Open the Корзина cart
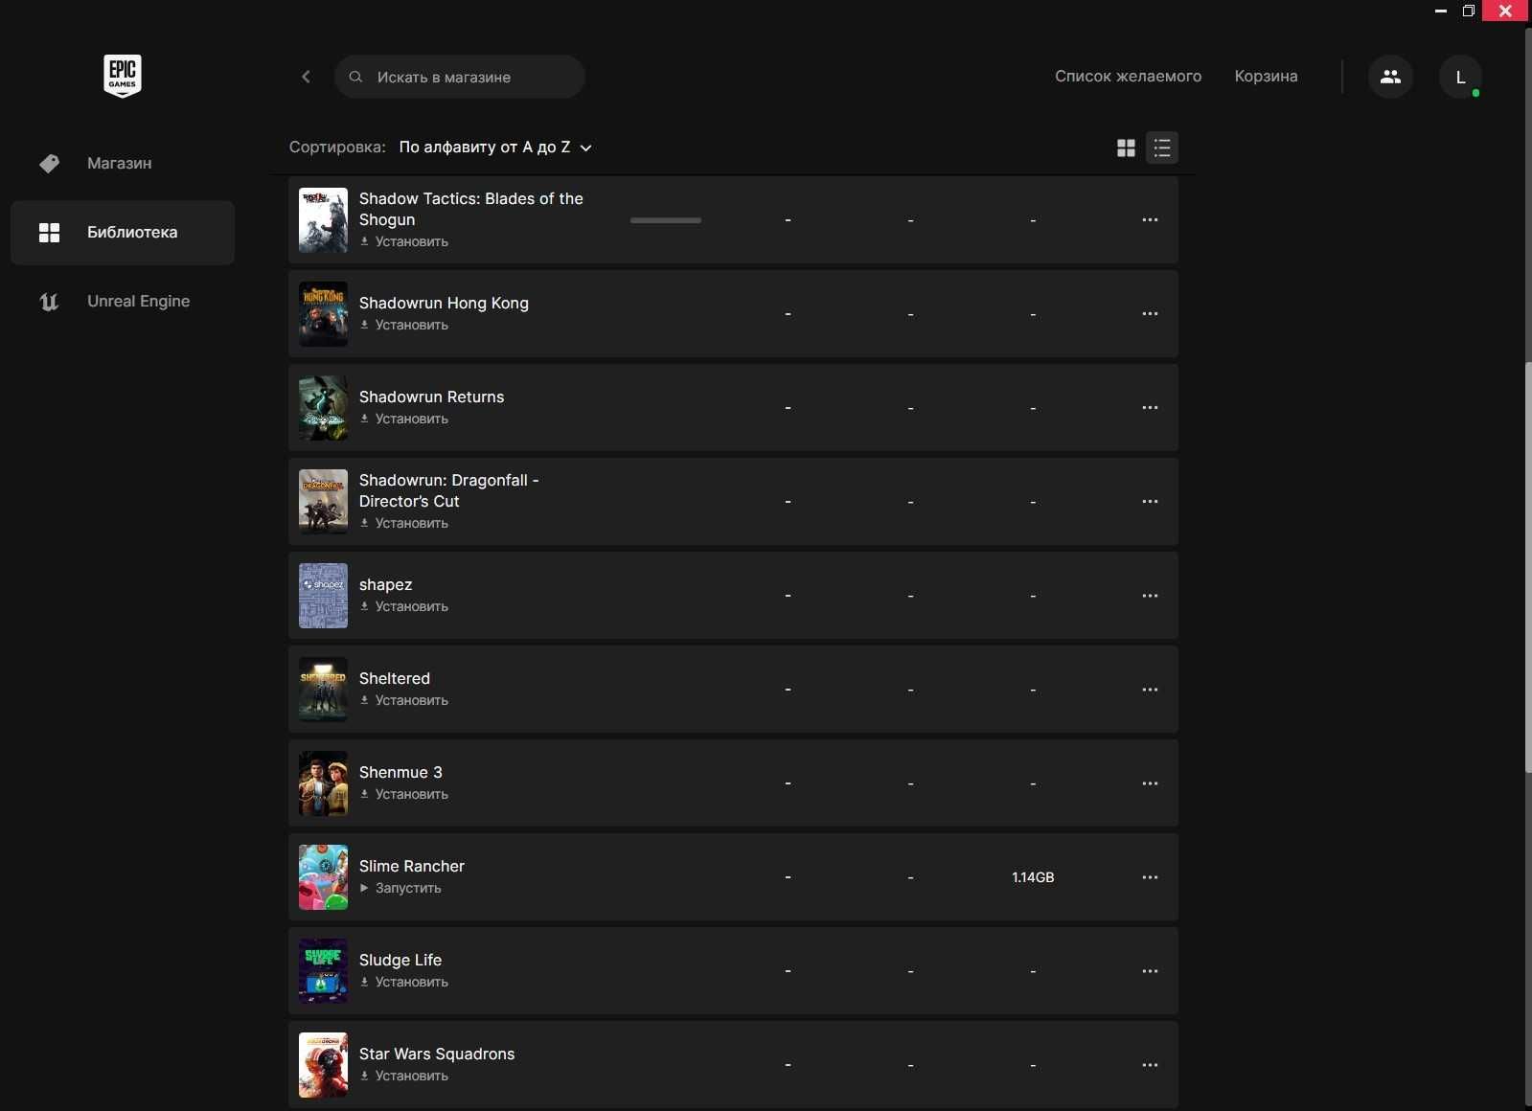The width and height of the screenshot is (1532, 1111). 1266,76
